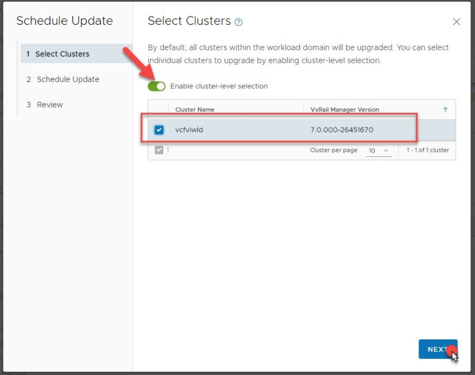The width and height of the screenshot is (475, 375).
Task: Uncheck the vcfviwld cluster checkbox
Action: pyautogui.click(x=159, y=130)
